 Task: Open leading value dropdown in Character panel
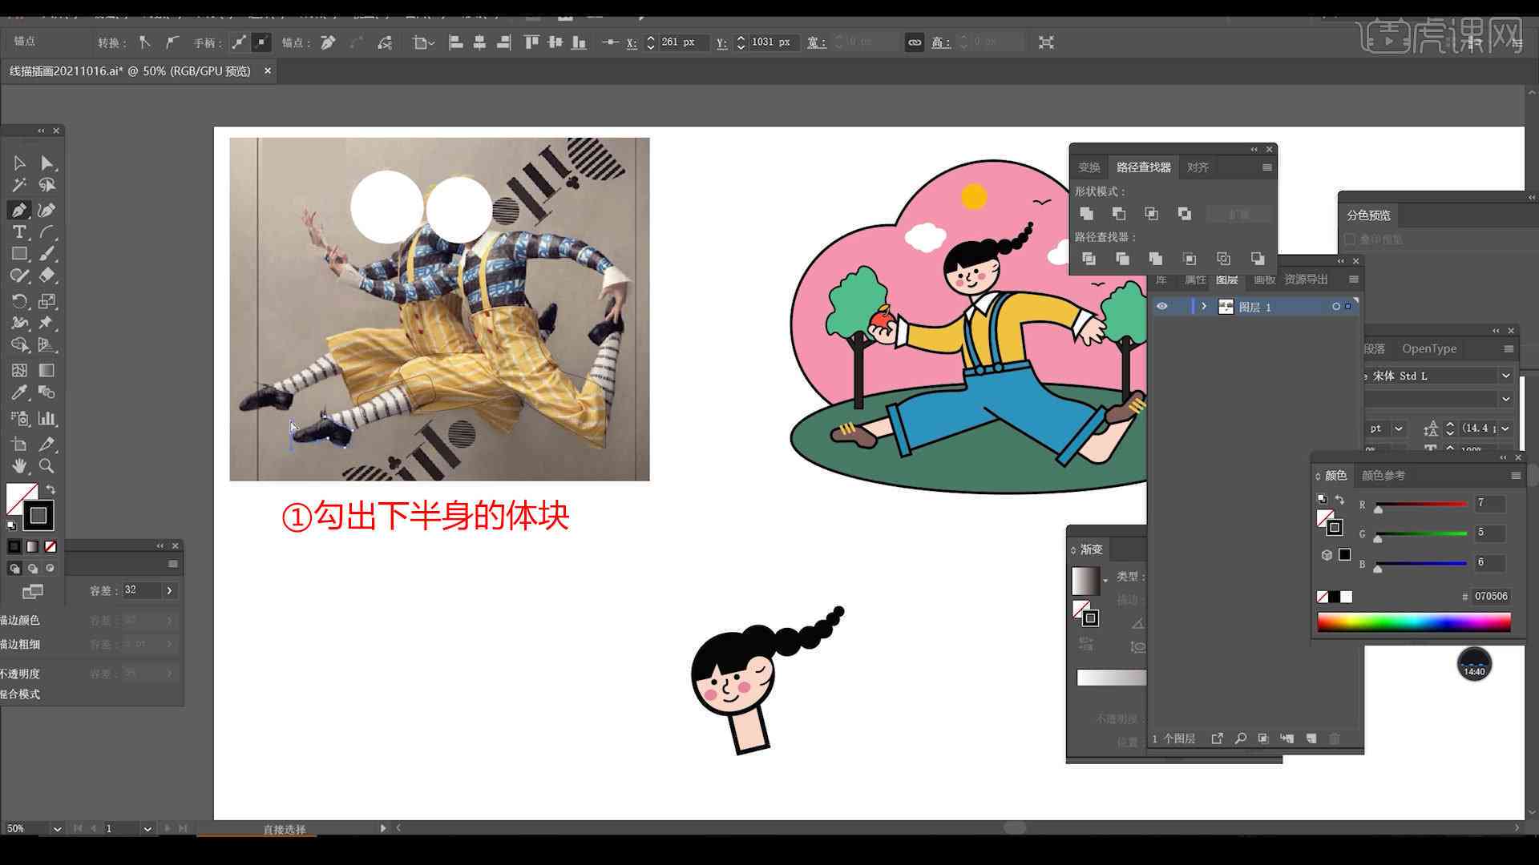click(x=1505, y=428)
